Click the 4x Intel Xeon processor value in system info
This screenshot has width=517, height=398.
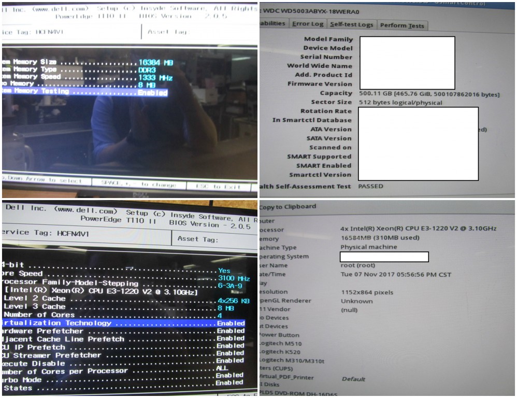pos(419,228)
